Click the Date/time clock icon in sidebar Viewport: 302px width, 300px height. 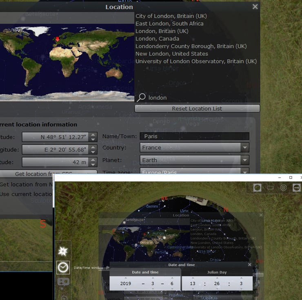pyautogui.click(x=63, y=267)
